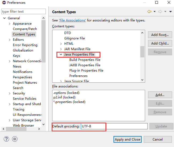Open the view menu triangle icon
Screen dimensions: 174x147
click(171, 12)
